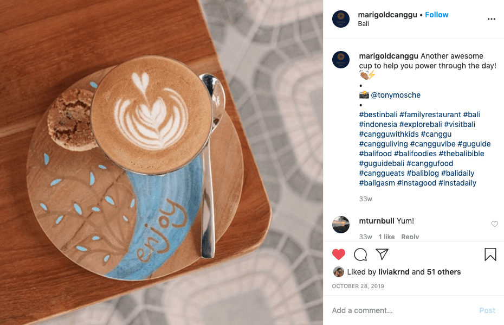Open marigoldcanggu profile picture in header
504x325 pixels.
(341, 19)
